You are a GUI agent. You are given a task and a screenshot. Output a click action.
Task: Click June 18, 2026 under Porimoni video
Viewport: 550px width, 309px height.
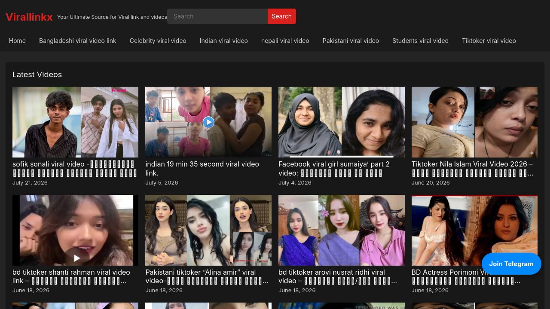pyautogui.click(x=430, y=290)
